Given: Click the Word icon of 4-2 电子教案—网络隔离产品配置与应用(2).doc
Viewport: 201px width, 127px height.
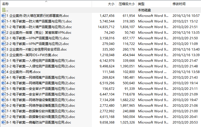Looking at the screenshot, I should [x=3, y=83].
